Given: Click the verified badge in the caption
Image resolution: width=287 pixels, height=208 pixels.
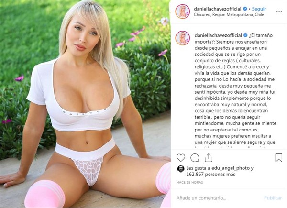Looking at the screenshot, I should tap(245, 35).
